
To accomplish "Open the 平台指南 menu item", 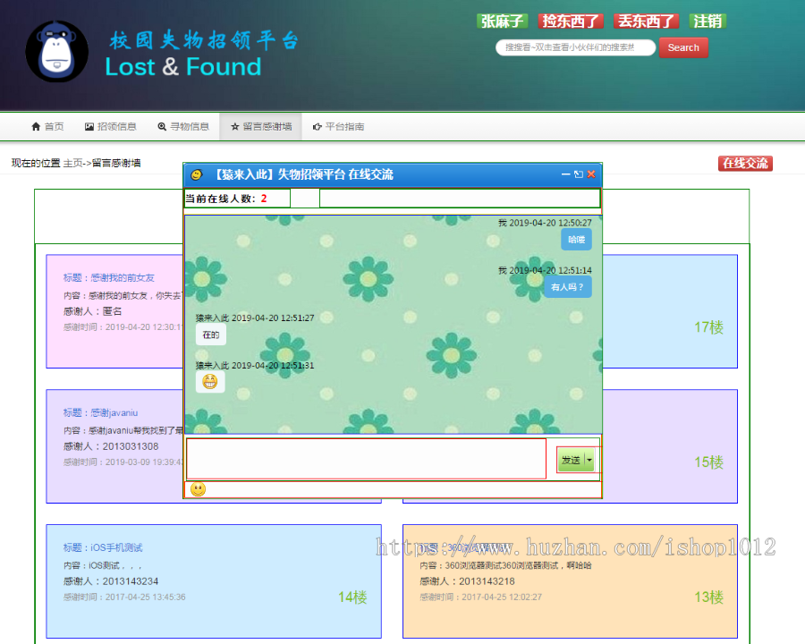I will pyautogui.click(x=343, y=126).
